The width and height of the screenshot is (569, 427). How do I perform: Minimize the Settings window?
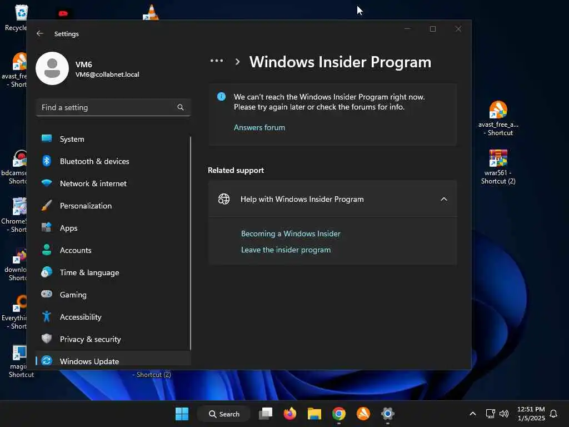click(407, 29)
